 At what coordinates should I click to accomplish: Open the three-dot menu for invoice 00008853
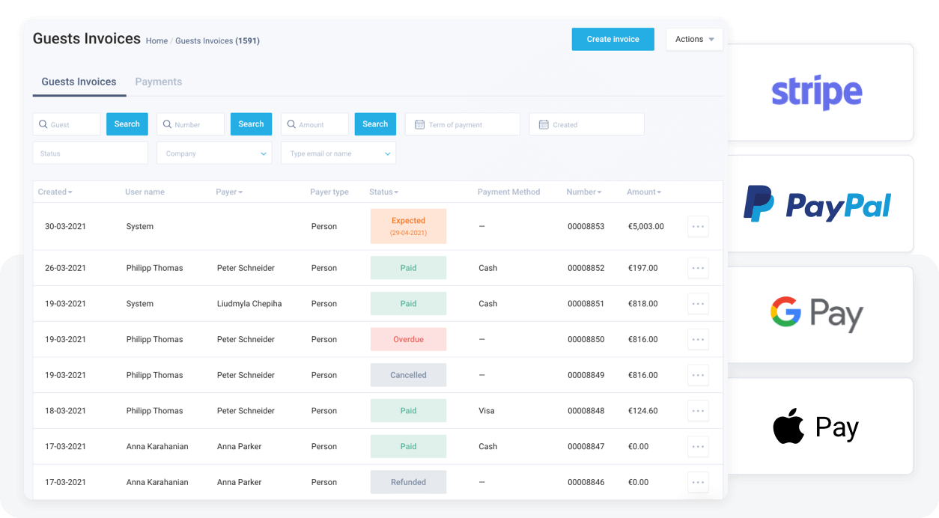tap(698, 226)
